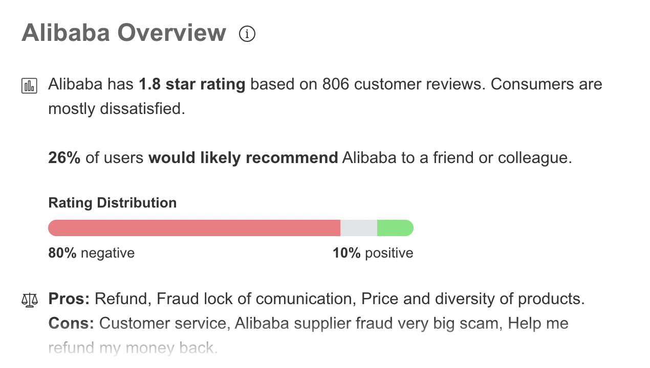Click the 10% positive label

[x=373, y=253]
